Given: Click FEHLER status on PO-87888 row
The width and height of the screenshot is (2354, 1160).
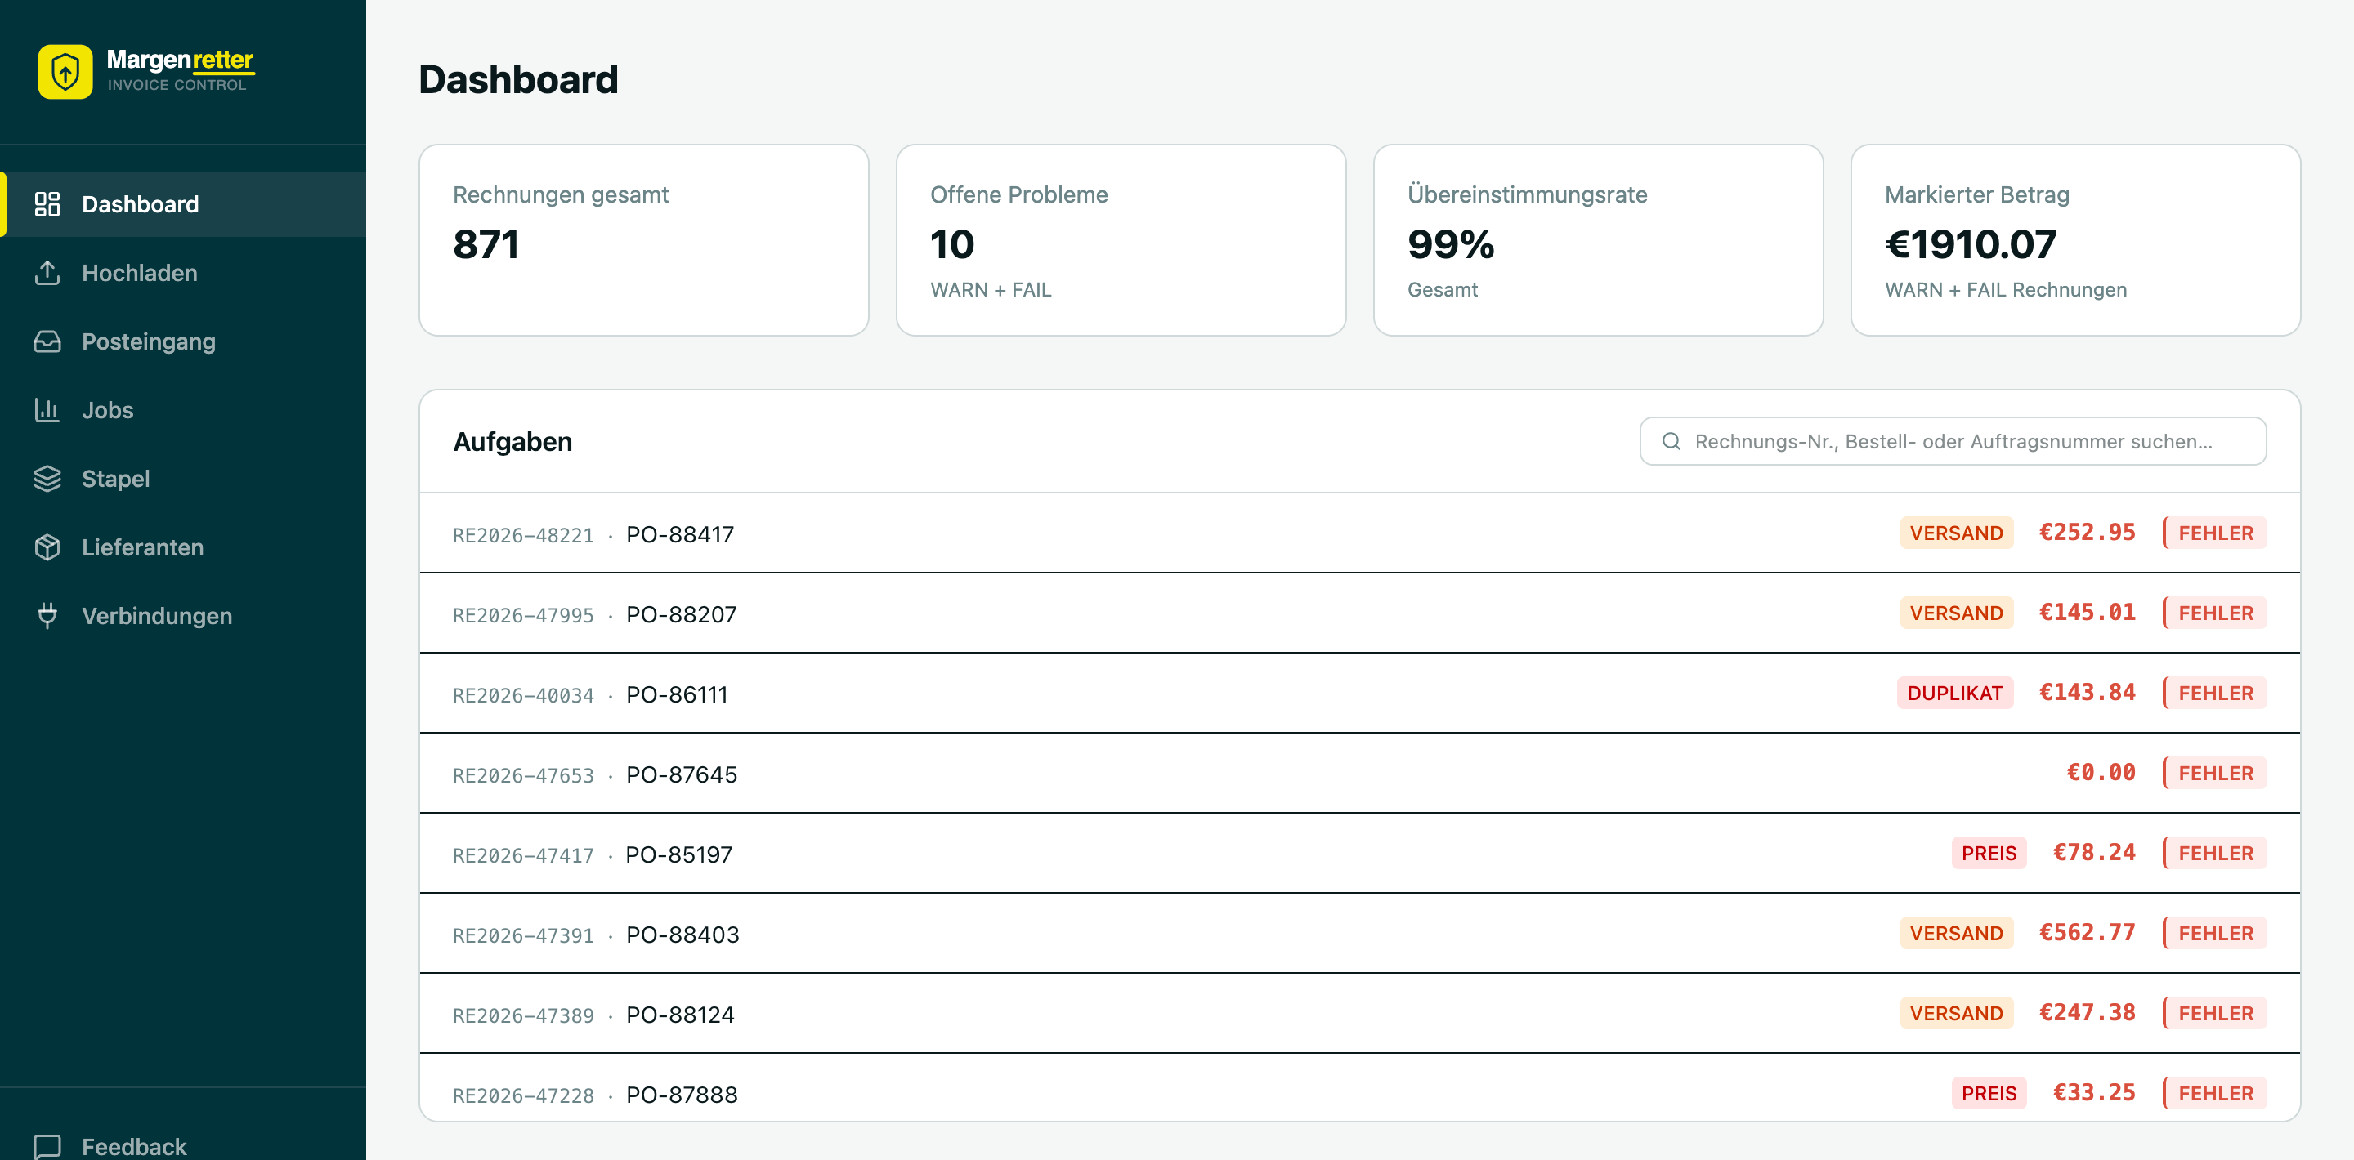Looking at the screenshot, I should point(2214,1093).
